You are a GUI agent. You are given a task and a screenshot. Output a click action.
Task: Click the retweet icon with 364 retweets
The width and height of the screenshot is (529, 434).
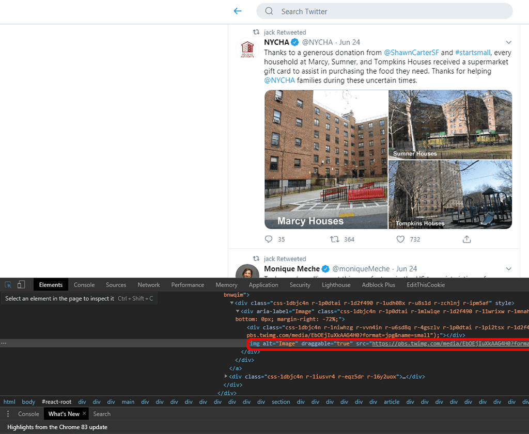click(334, 239)
